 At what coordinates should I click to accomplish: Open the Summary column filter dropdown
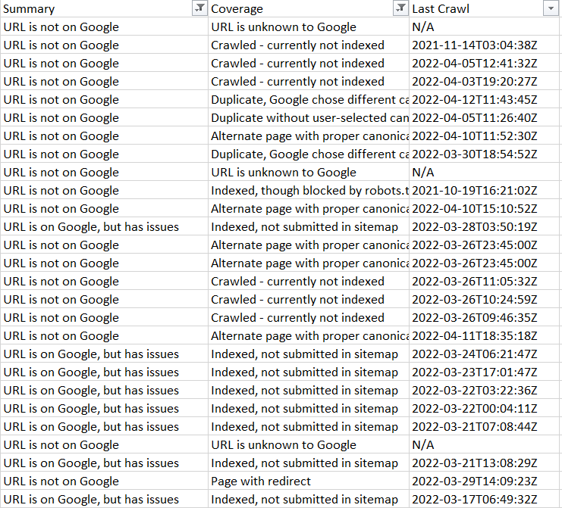coord(199,8)
